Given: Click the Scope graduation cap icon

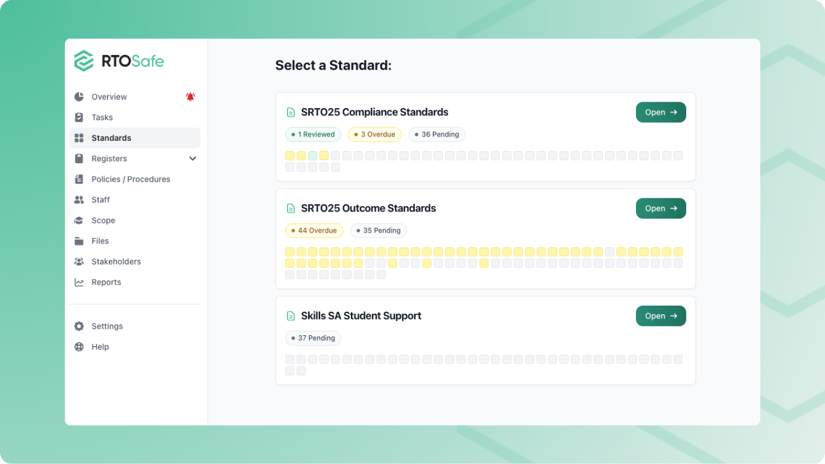Looking at the screenshot, I should click(79, 221).
